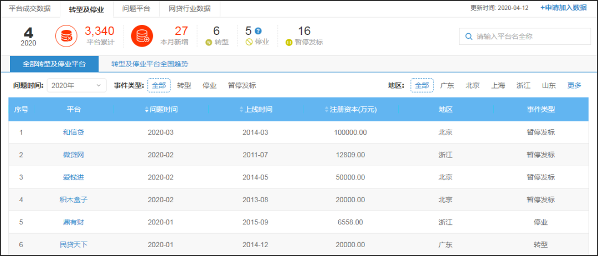598x256 pixels.
Task: Click the blue help icon beside 停业 count
Action: point(258,31)
